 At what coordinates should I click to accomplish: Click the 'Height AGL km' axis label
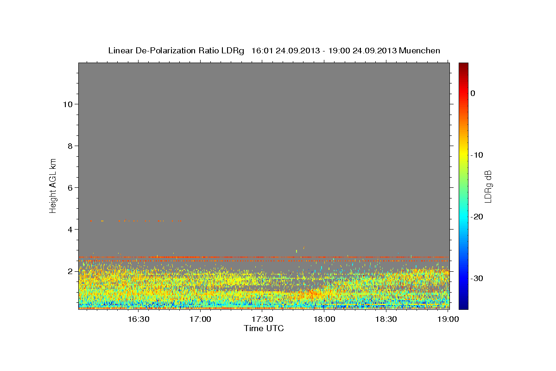(x=53, y=185)
